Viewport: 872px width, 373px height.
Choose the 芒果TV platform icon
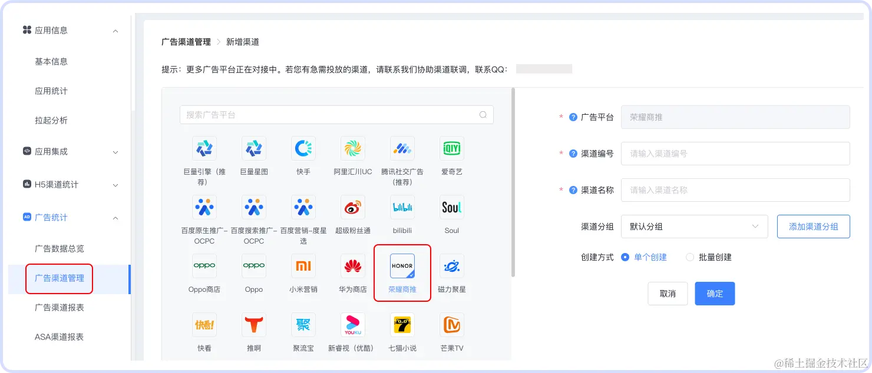(452, 325)
